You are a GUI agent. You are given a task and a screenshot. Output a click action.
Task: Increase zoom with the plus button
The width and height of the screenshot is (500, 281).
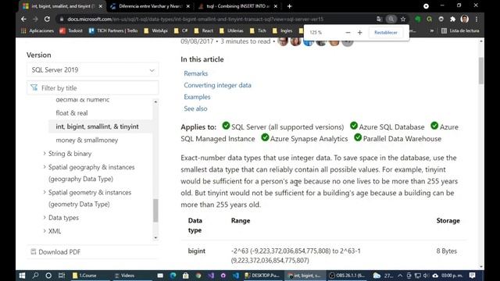(359, 33)
